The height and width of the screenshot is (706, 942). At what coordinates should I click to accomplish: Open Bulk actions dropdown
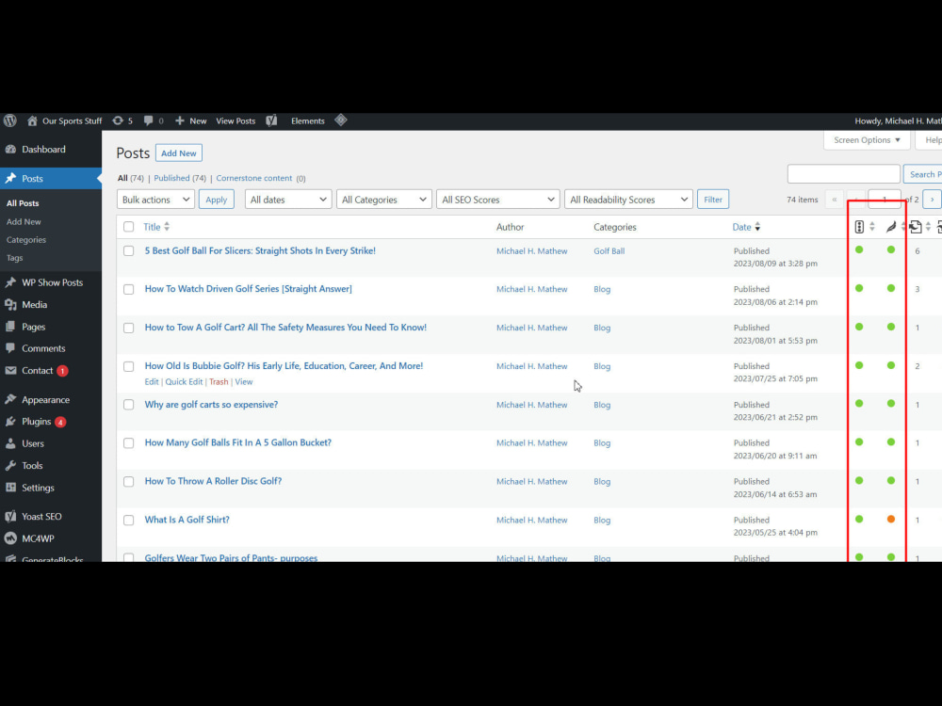tap(155, 200)
